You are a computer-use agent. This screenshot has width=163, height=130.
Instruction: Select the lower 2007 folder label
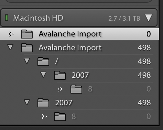[x=64, y=102]
